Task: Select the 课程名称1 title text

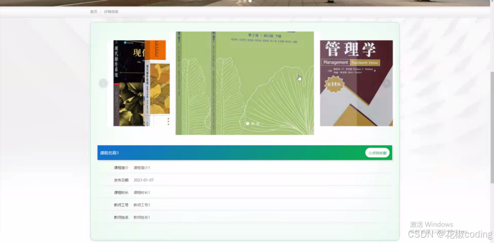Action: (x=109, y=153)
